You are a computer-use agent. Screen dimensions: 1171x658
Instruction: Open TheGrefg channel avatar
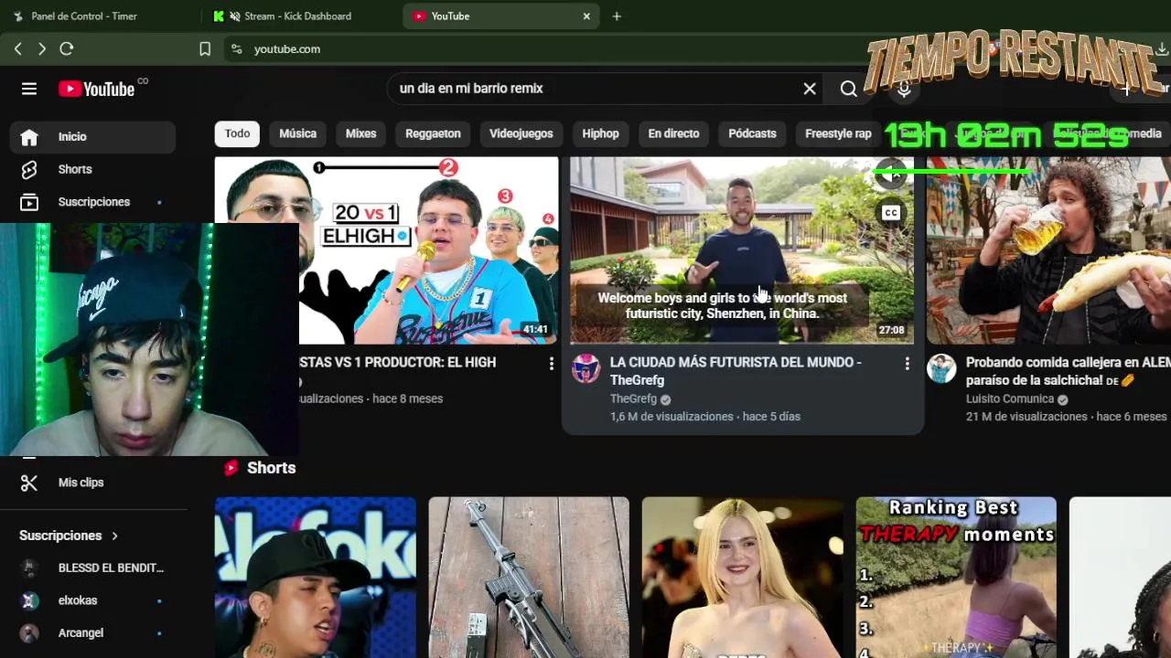click(x=586, y=368)
